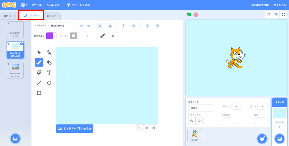Click the Scratch logo
289x146 pixels.
[9, 5]
